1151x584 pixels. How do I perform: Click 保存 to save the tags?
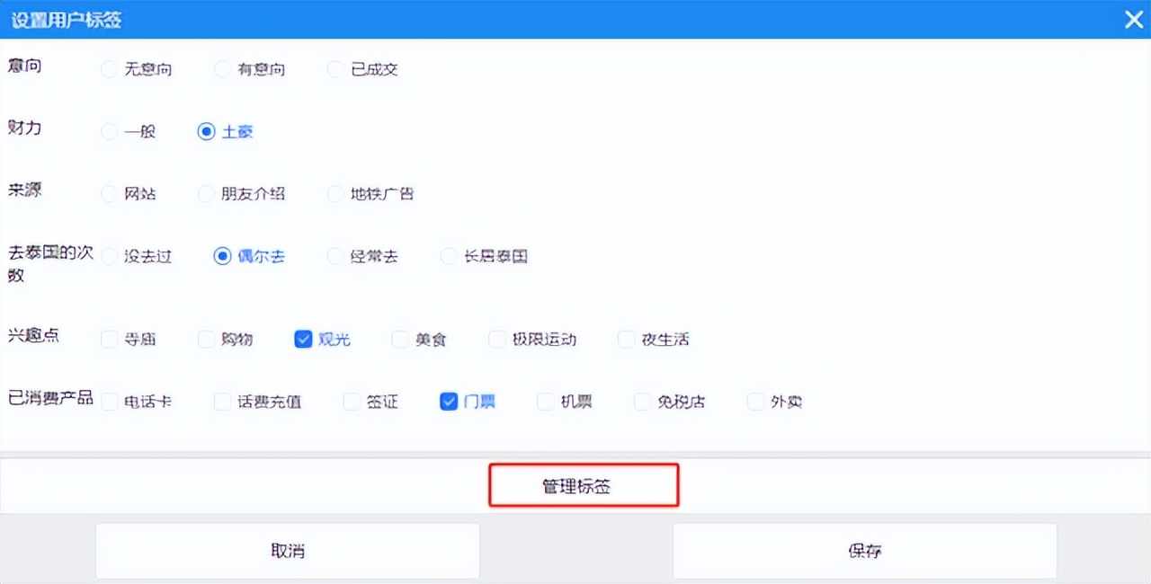pos(863,550)
